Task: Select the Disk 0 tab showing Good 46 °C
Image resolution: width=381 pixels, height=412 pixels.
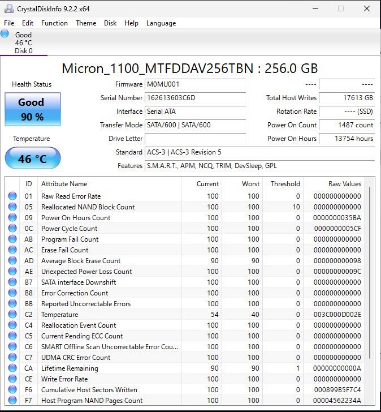Action: (24, 42)
